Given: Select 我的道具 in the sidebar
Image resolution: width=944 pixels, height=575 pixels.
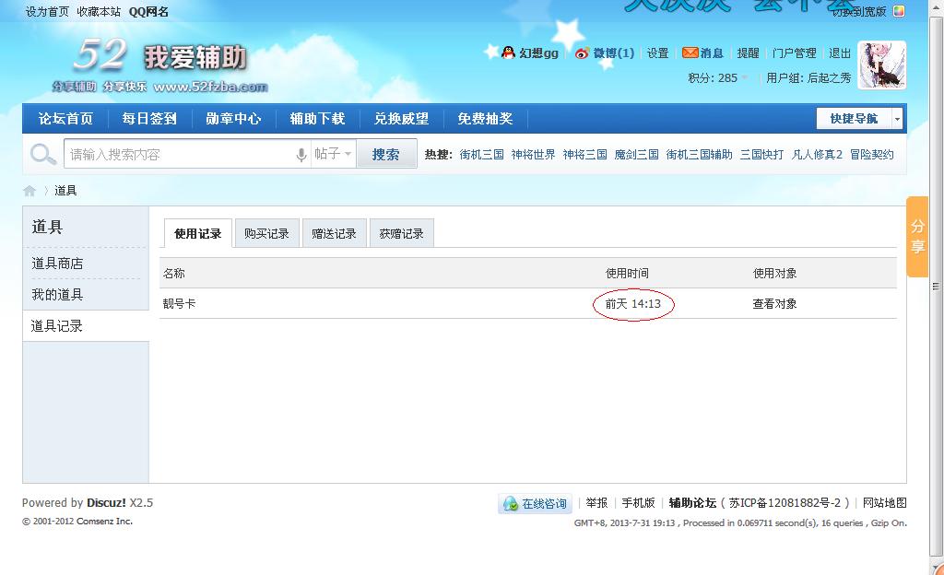Looking at the screenshot, I should [57, 295].
